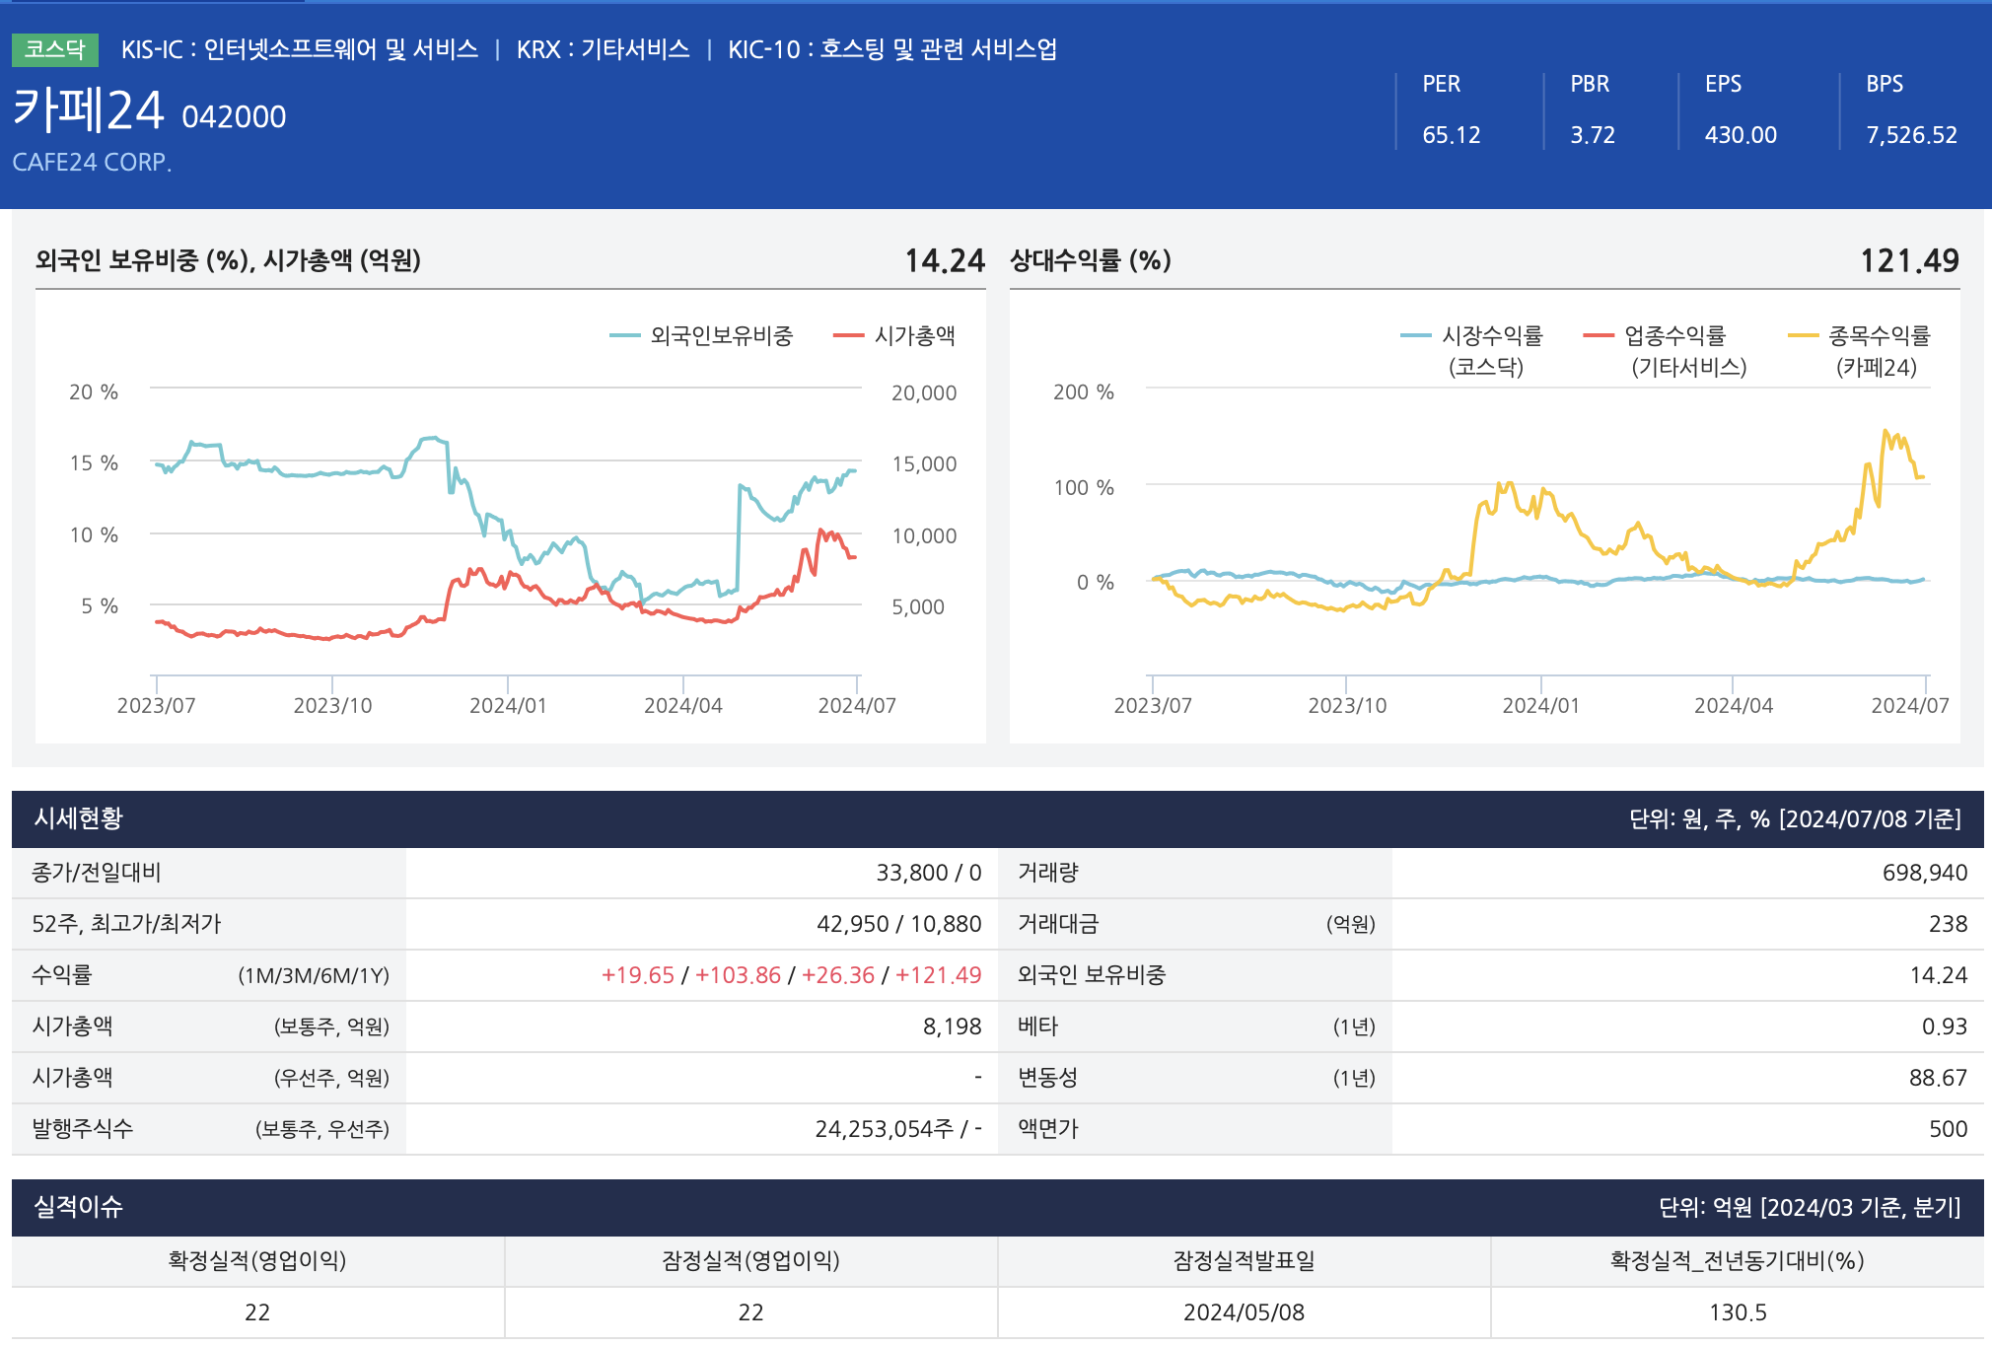Click the green 코스닥 market badge

click(x=55, y=49)
